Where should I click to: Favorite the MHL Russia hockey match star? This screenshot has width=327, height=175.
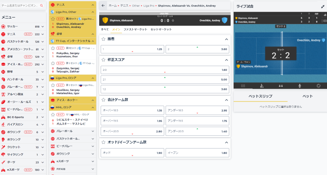point(53,114)
